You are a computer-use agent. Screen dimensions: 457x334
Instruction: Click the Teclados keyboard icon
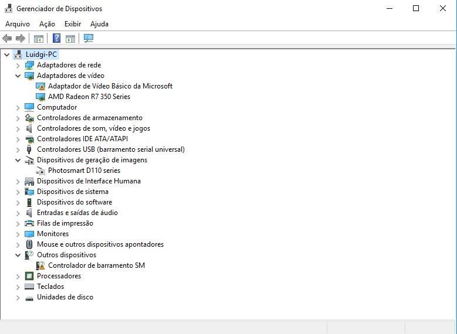29,287
